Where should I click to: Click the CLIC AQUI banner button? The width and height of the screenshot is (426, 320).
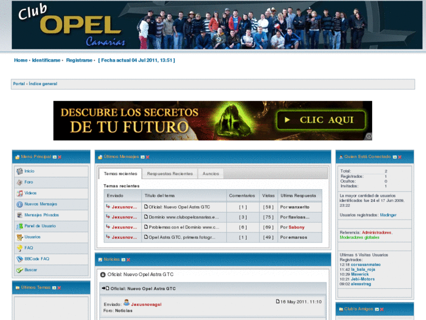point(321,120)
